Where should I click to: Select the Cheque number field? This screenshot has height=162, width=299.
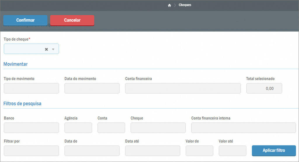(x=158, y=128)
